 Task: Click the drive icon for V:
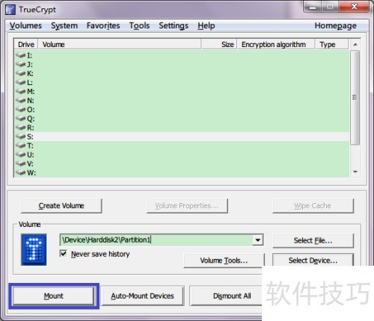(21, 163)
